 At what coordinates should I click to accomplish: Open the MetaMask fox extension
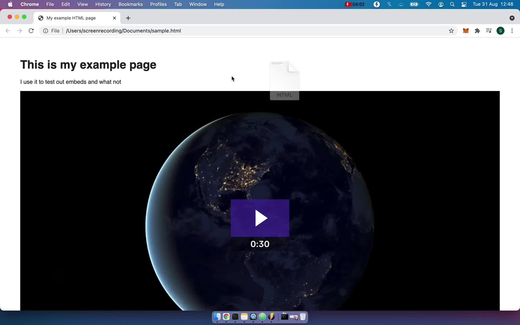(466, 31)
